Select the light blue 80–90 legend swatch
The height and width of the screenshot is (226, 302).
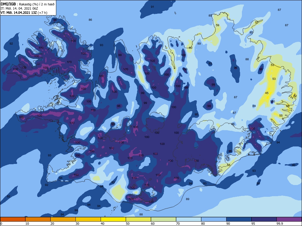[x=214, y=219]
